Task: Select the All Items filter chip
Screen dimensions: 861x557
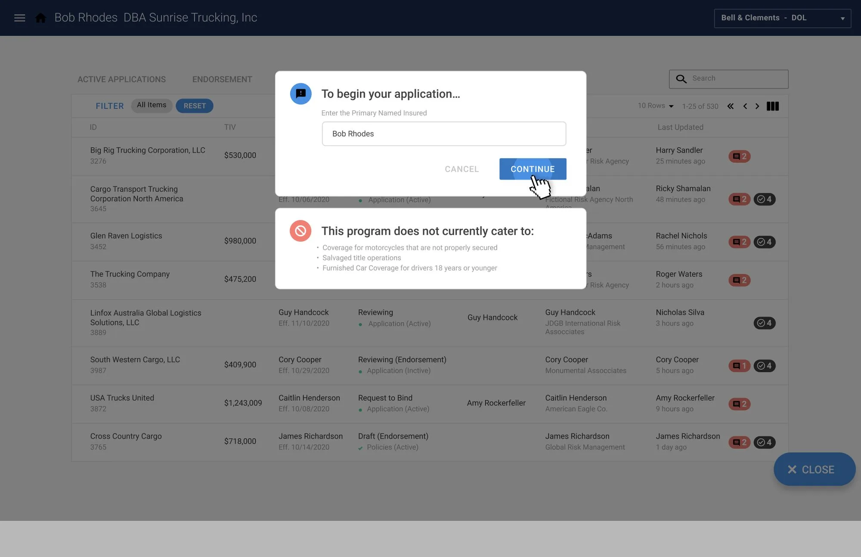Action: [x=152, y=105]
